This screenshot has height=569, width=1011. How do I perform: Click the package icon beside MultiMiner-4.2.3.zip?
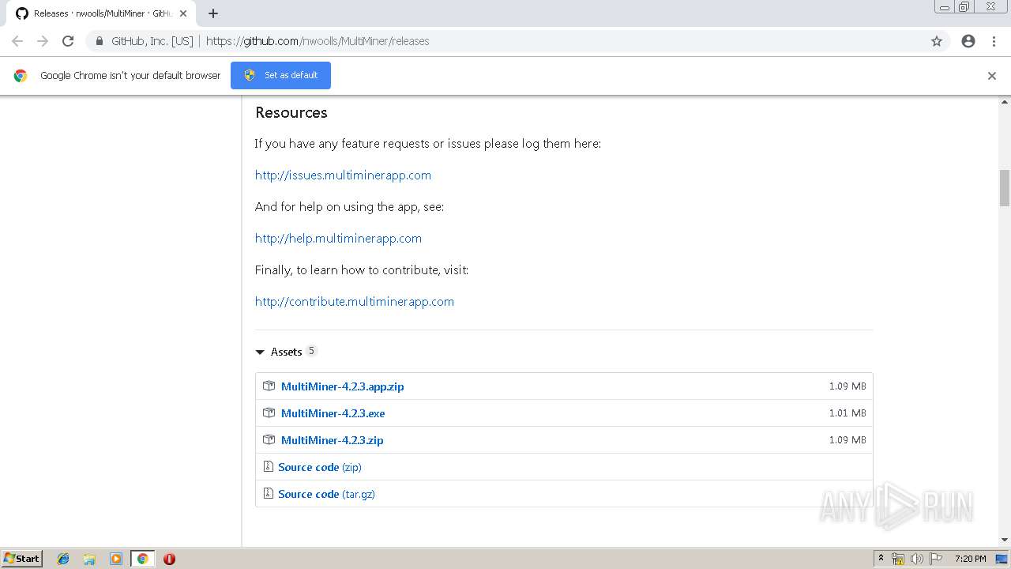tap(269, 440)
